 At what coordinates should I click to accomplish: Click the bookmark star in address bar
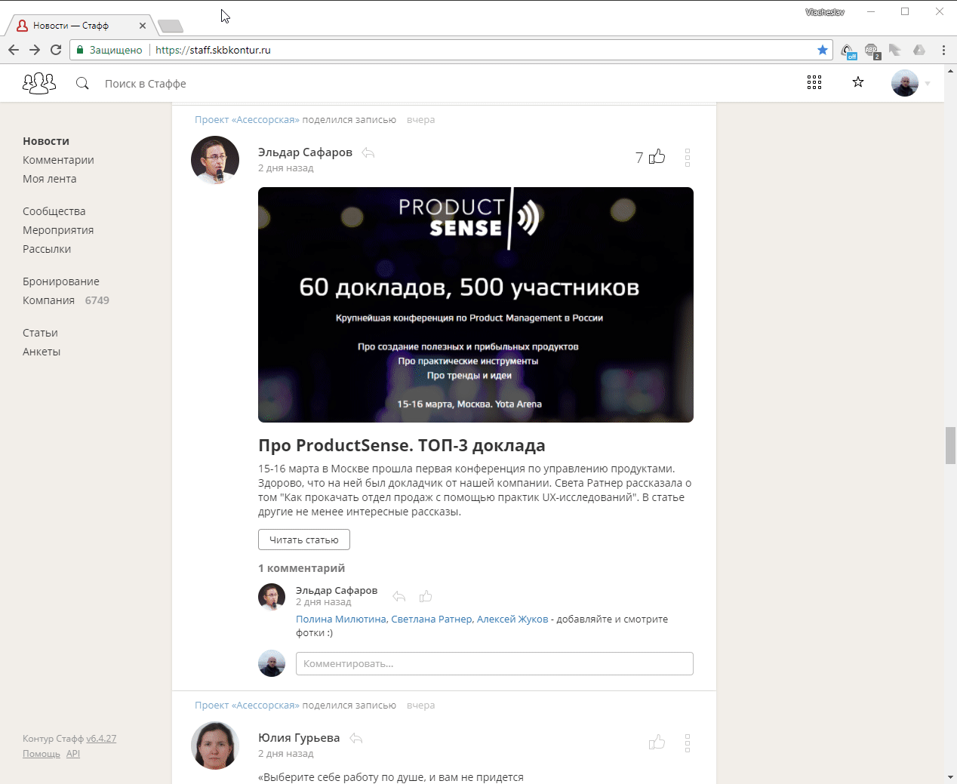click(x=823, y=50)
